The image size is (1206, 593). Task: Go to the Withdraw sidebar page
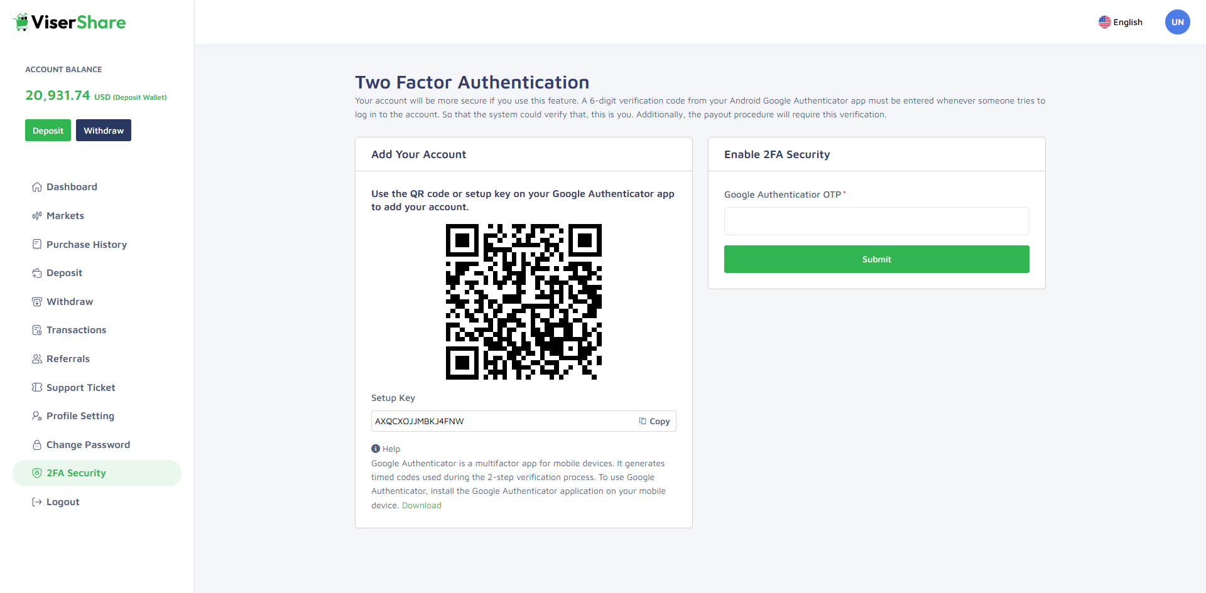tap(69, 302)
